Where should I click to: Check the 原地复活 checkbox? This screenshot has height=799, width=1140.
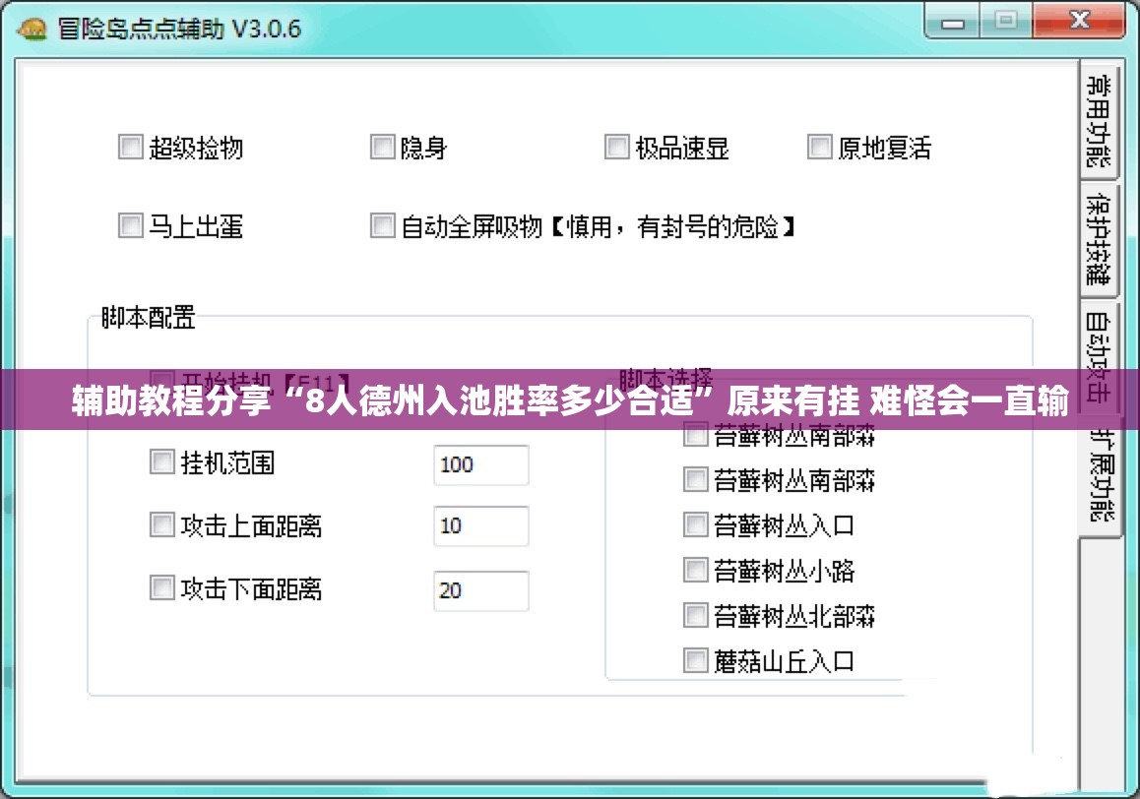819,147
